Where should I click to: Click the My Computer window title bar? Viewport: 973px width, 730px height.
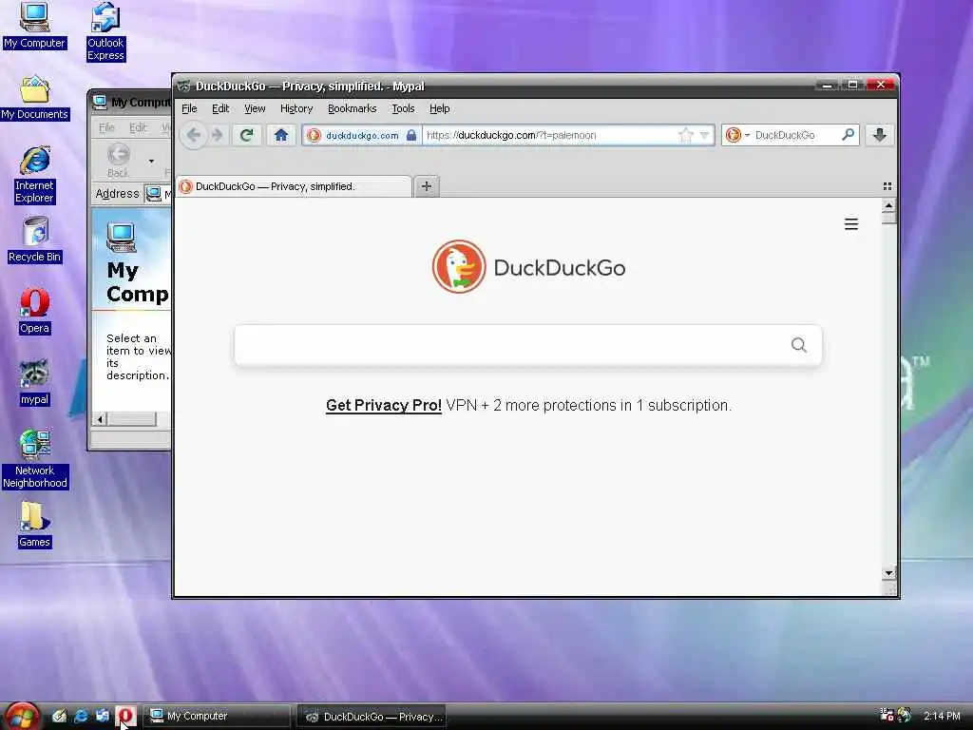(131, 103)
